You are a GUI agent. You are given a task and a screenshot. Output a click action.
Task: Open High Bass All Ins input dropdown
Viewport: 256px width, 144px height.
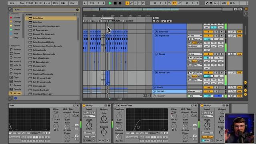pyautogui.click(x=195, y=36)
